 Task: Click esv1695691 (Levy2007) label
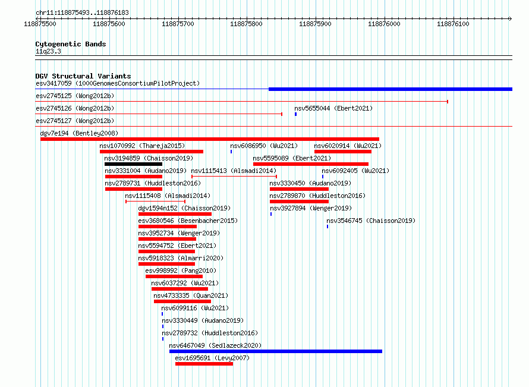(x=212, y=358)
